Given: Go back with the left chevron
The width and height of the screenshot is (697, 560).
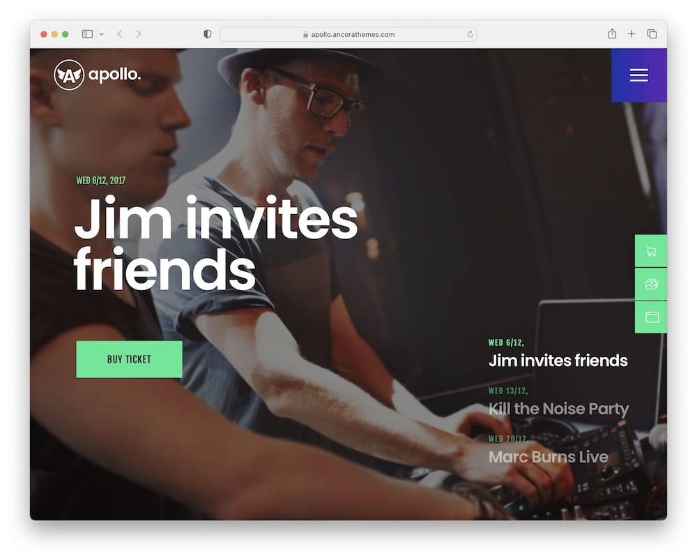Looking at the screenshot, I should pos(120,33).
